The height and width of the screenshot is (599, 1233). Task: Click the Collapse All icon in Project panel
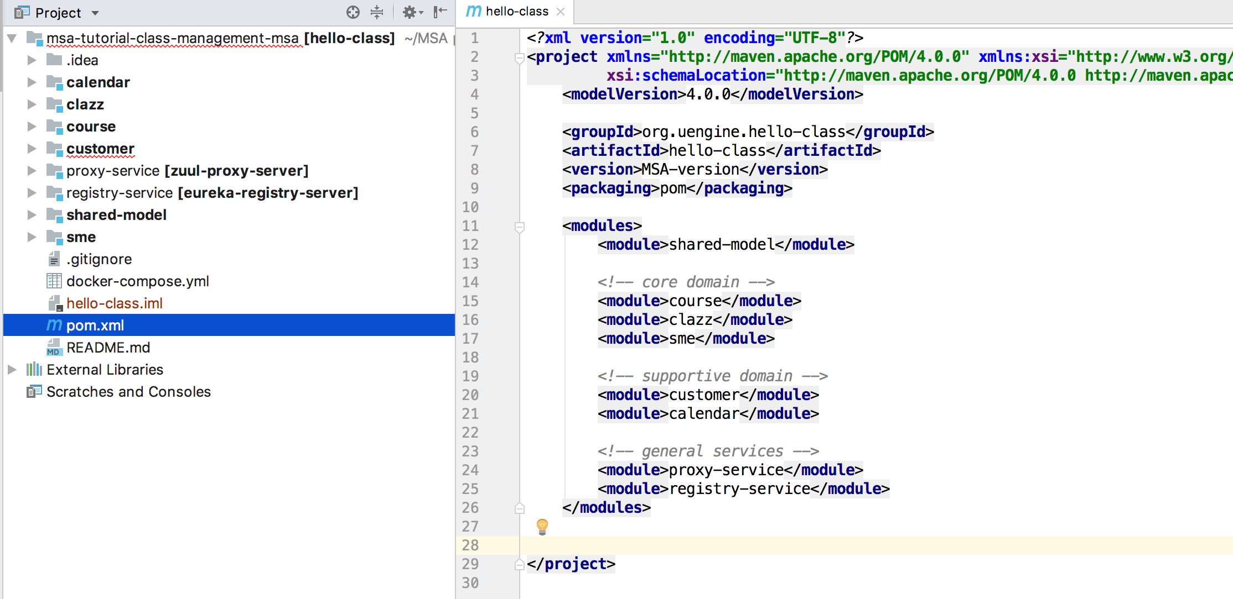(x=377, y=12)
